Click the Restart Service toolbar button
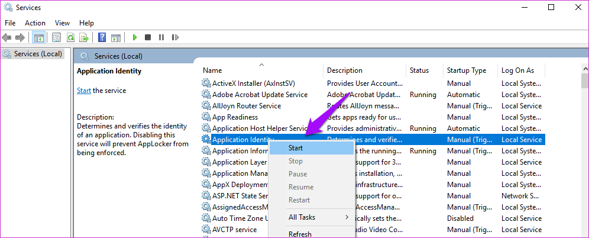589x238 pixels. [174, 38]
